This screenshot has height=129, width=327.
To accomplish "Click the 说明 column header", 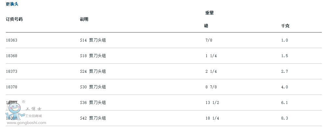I will (84, 19).
